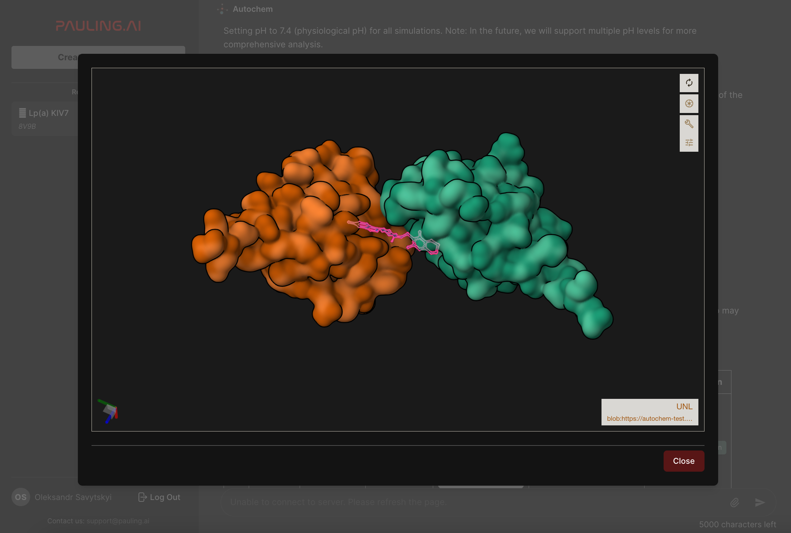Open display settings via the sliders icon
This screenshot has width=791, height=533.
coord(689,142)
